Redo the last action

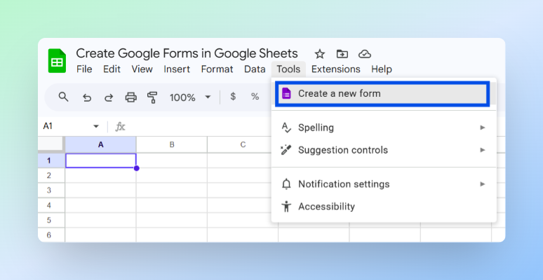tap(109, 98)
